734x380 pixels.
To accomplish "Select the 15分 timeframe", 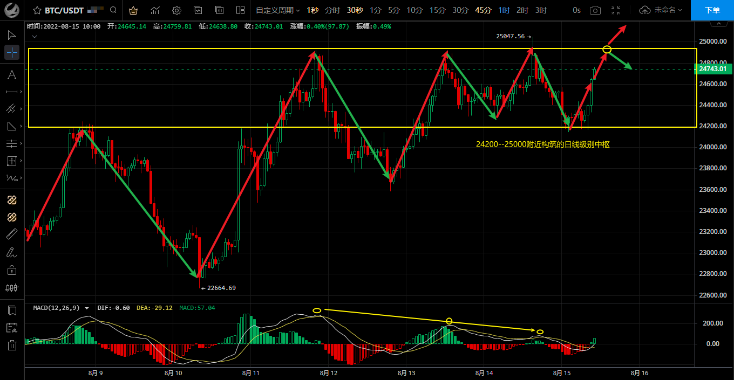I will 437,10.
